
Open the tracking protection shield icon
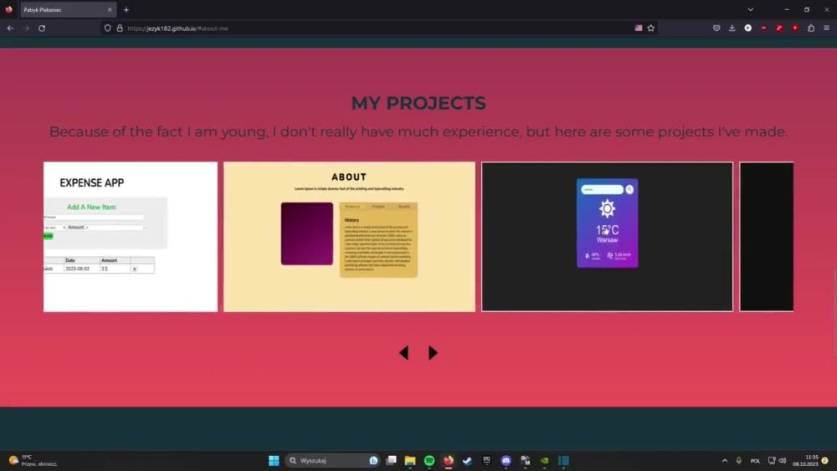(x=107, y=28)
